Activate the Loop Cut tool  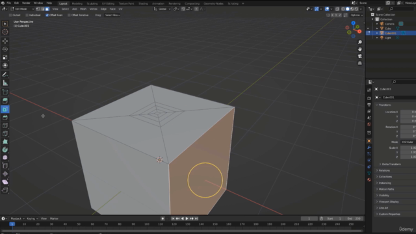pos(5,125)
